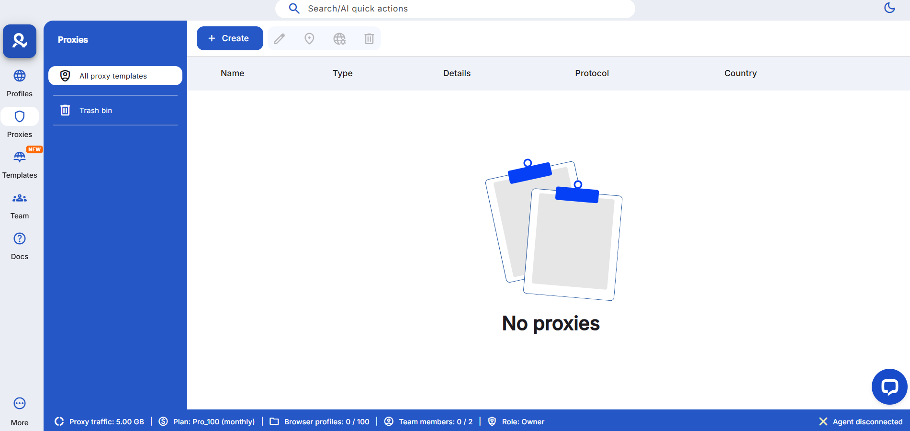
Task: Open the live chat support bubble
Action: [889, 386]
